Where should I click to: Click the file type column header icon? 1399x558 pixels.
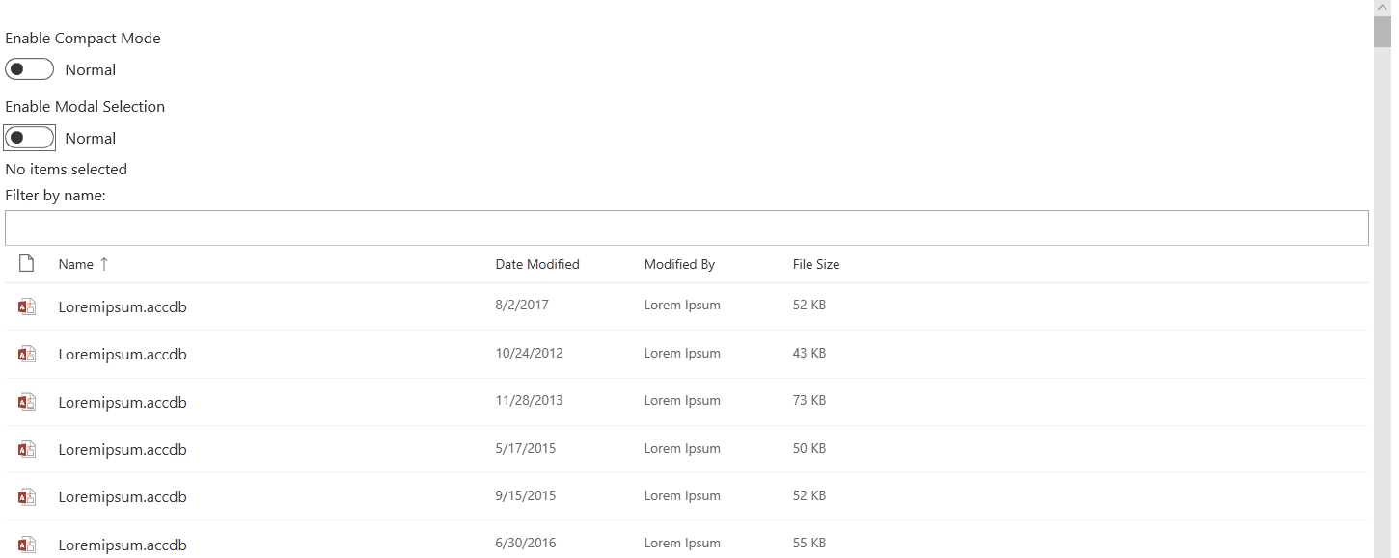pyautogui.click(x=27, y=263)
